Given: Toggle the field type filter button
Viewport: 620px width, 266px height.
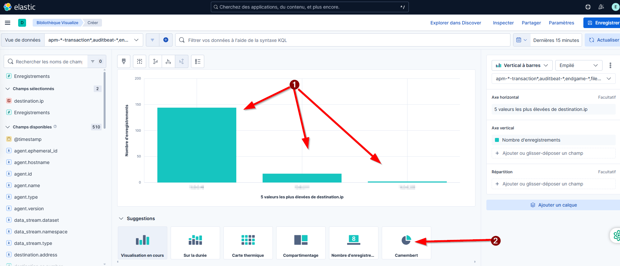Looking at the screenshot, I should pos(96,61).
